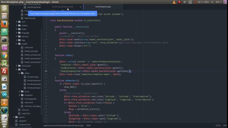Expand the system folder in tree
Viewport: 228px width, 128px height.
tap(14, 117)
